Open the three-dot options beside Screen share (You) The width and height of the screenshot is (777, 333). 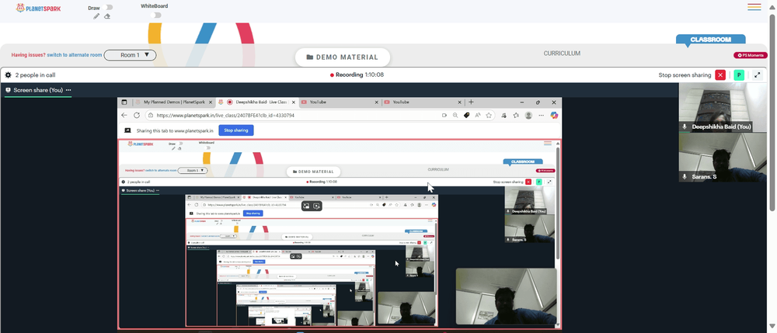coord(68,90)
